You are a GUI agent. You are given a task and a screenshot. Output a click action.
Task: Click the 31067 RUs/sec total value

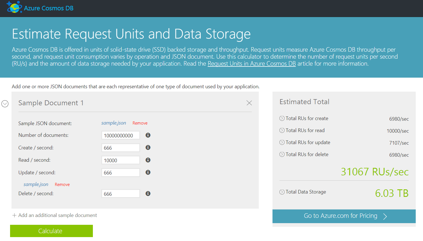click(x=375, y=172)
